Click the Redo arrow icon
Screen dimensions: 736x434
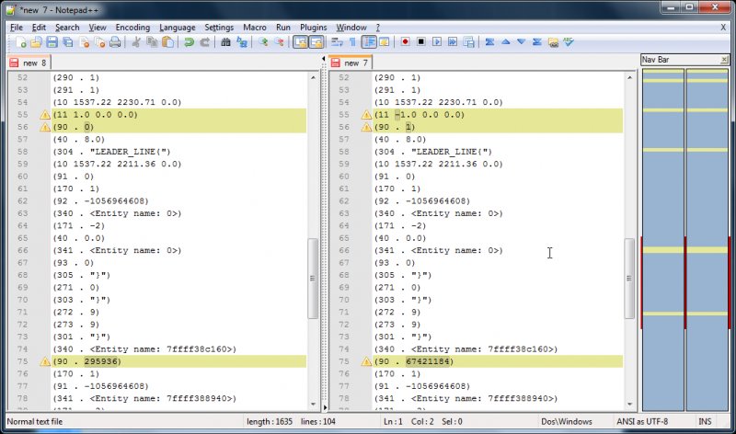(x=204, y=42)
